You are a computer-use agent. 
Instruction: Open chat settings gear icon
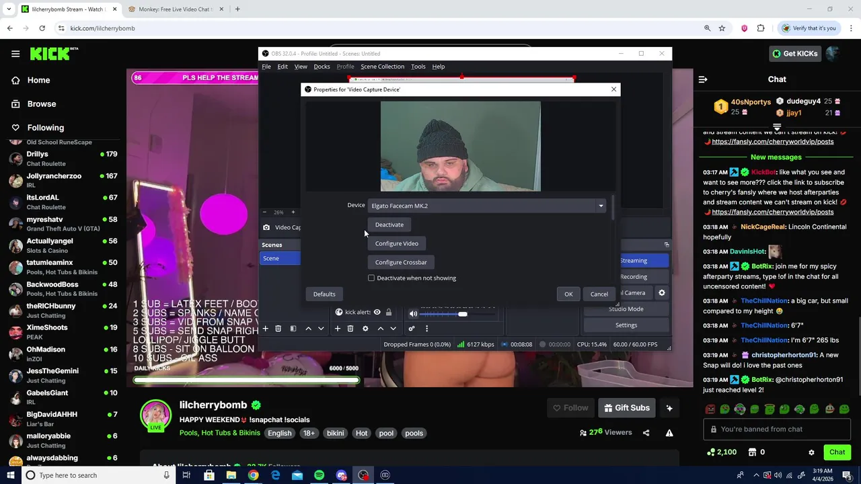(x=811, y=452)
